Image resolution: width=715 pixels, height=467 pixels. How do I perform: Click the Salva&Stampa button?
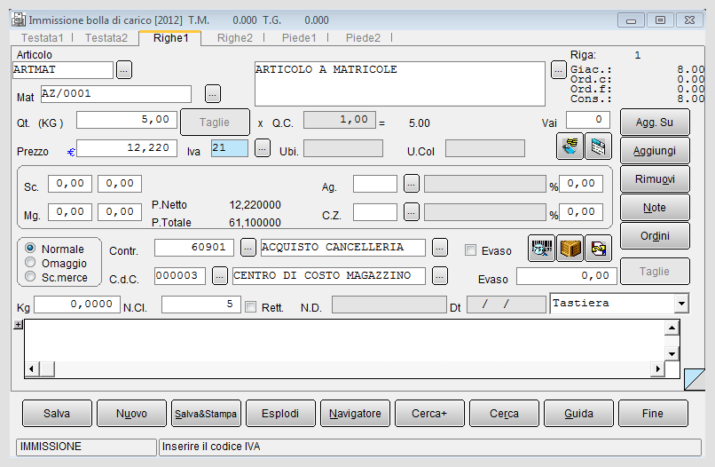click(x=206, y=414)
